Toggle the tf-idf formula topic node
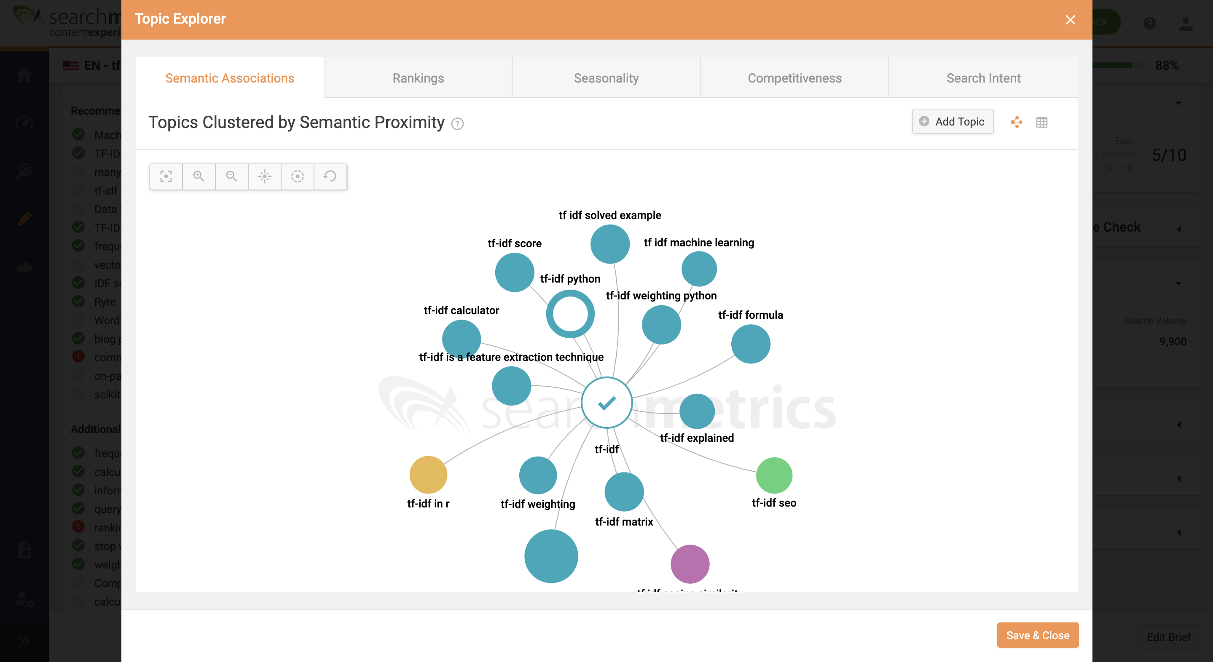1213x662 pixels. pos(751,344)
